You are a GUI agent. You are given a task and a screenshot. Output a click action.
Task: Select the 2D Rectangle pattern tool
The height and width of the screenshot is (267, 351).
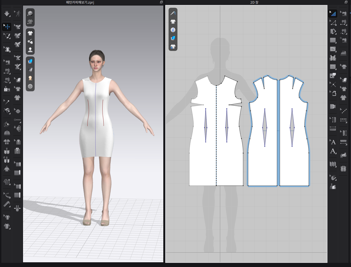click(333, 40)
